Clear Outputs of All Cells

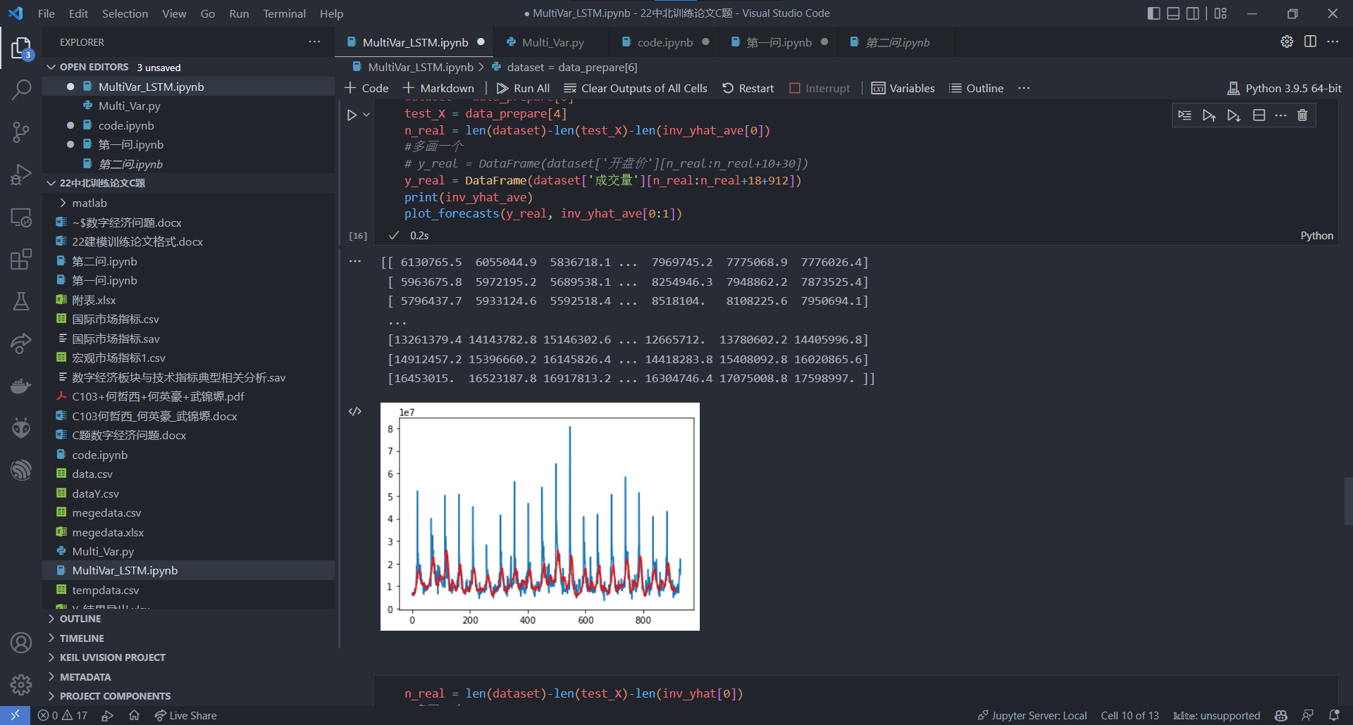click(x=636, y=88)
